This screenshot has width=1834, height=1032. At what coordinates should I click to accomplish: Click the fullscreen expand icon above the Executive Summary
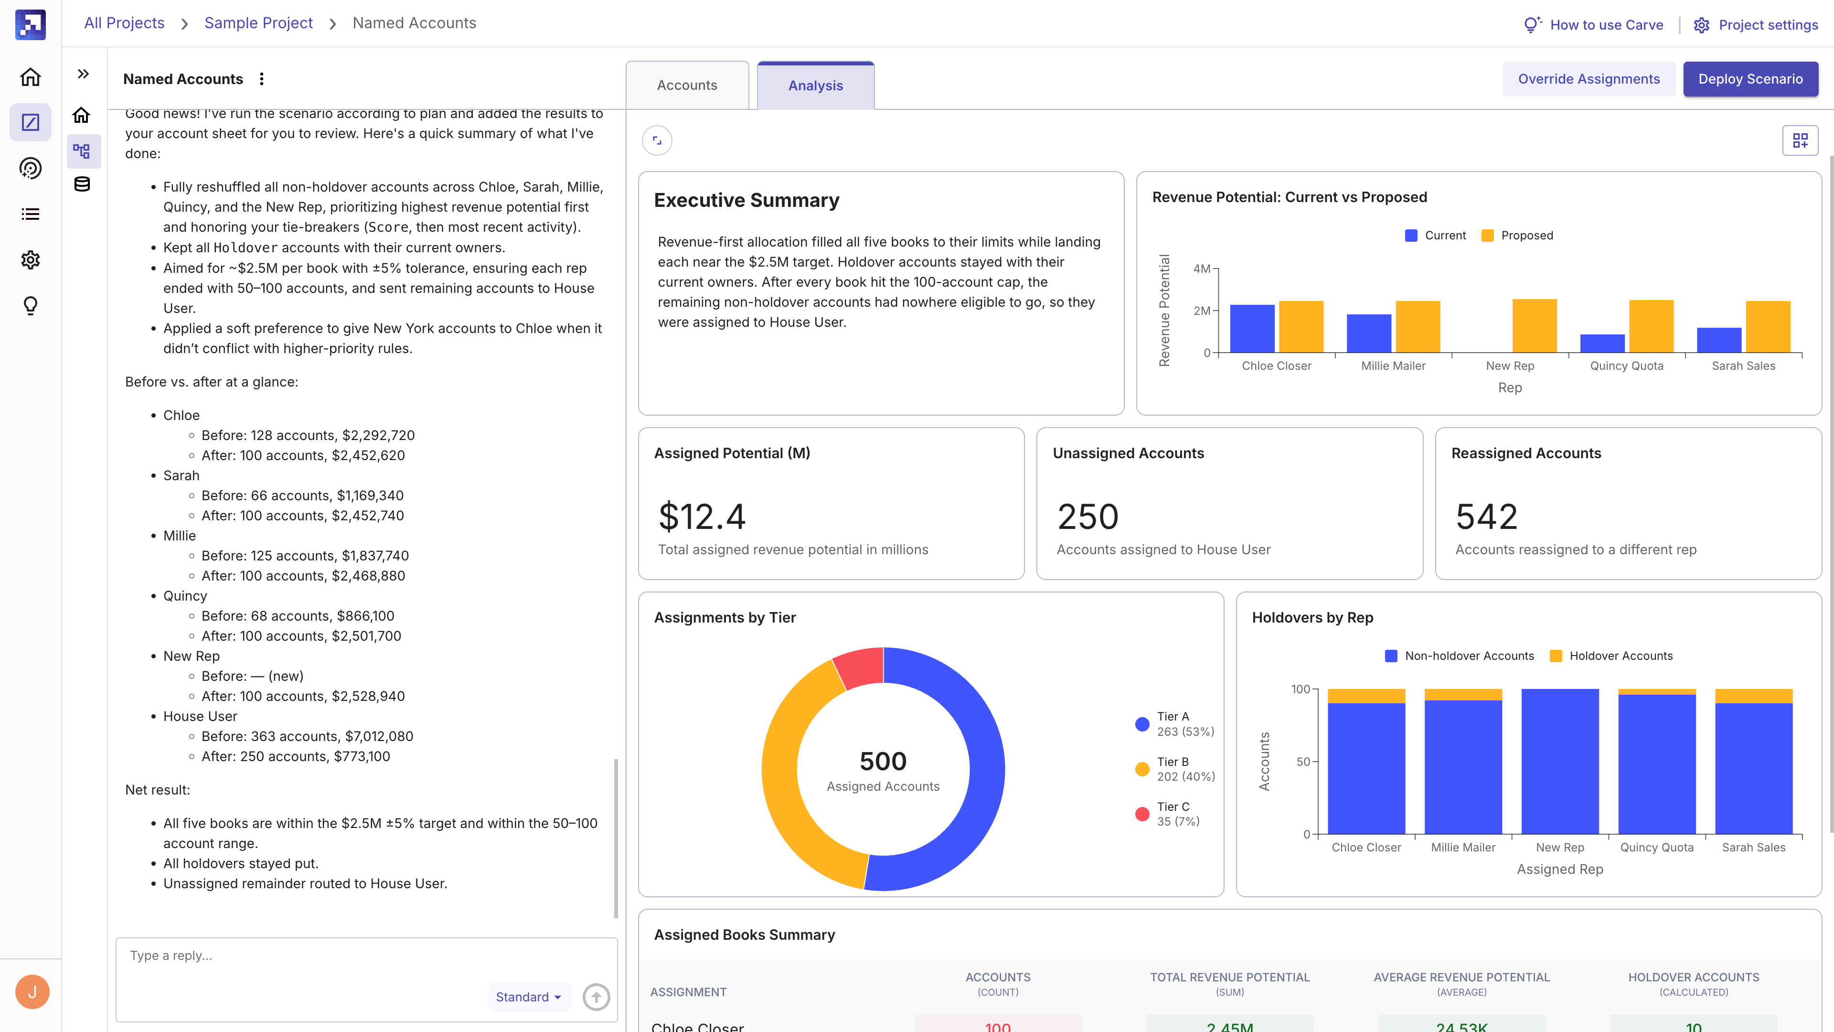coord(656,141)
